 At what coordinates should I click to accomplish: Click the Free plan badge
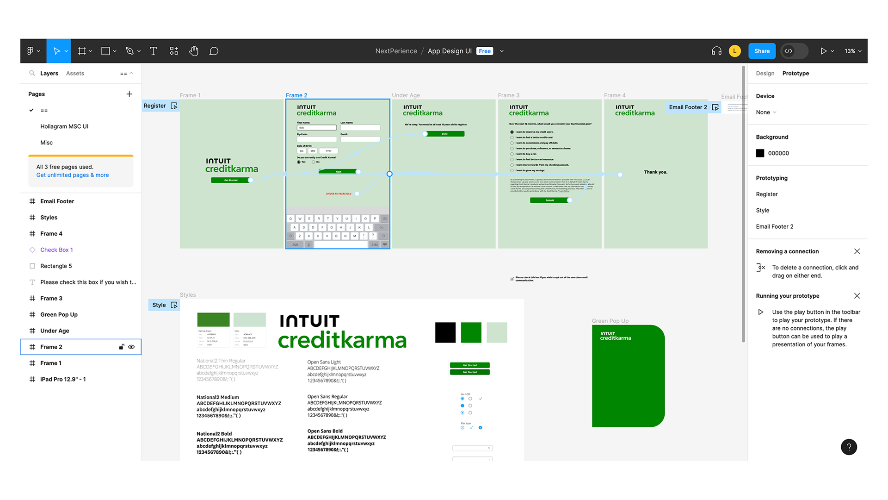tap(485, 51)
